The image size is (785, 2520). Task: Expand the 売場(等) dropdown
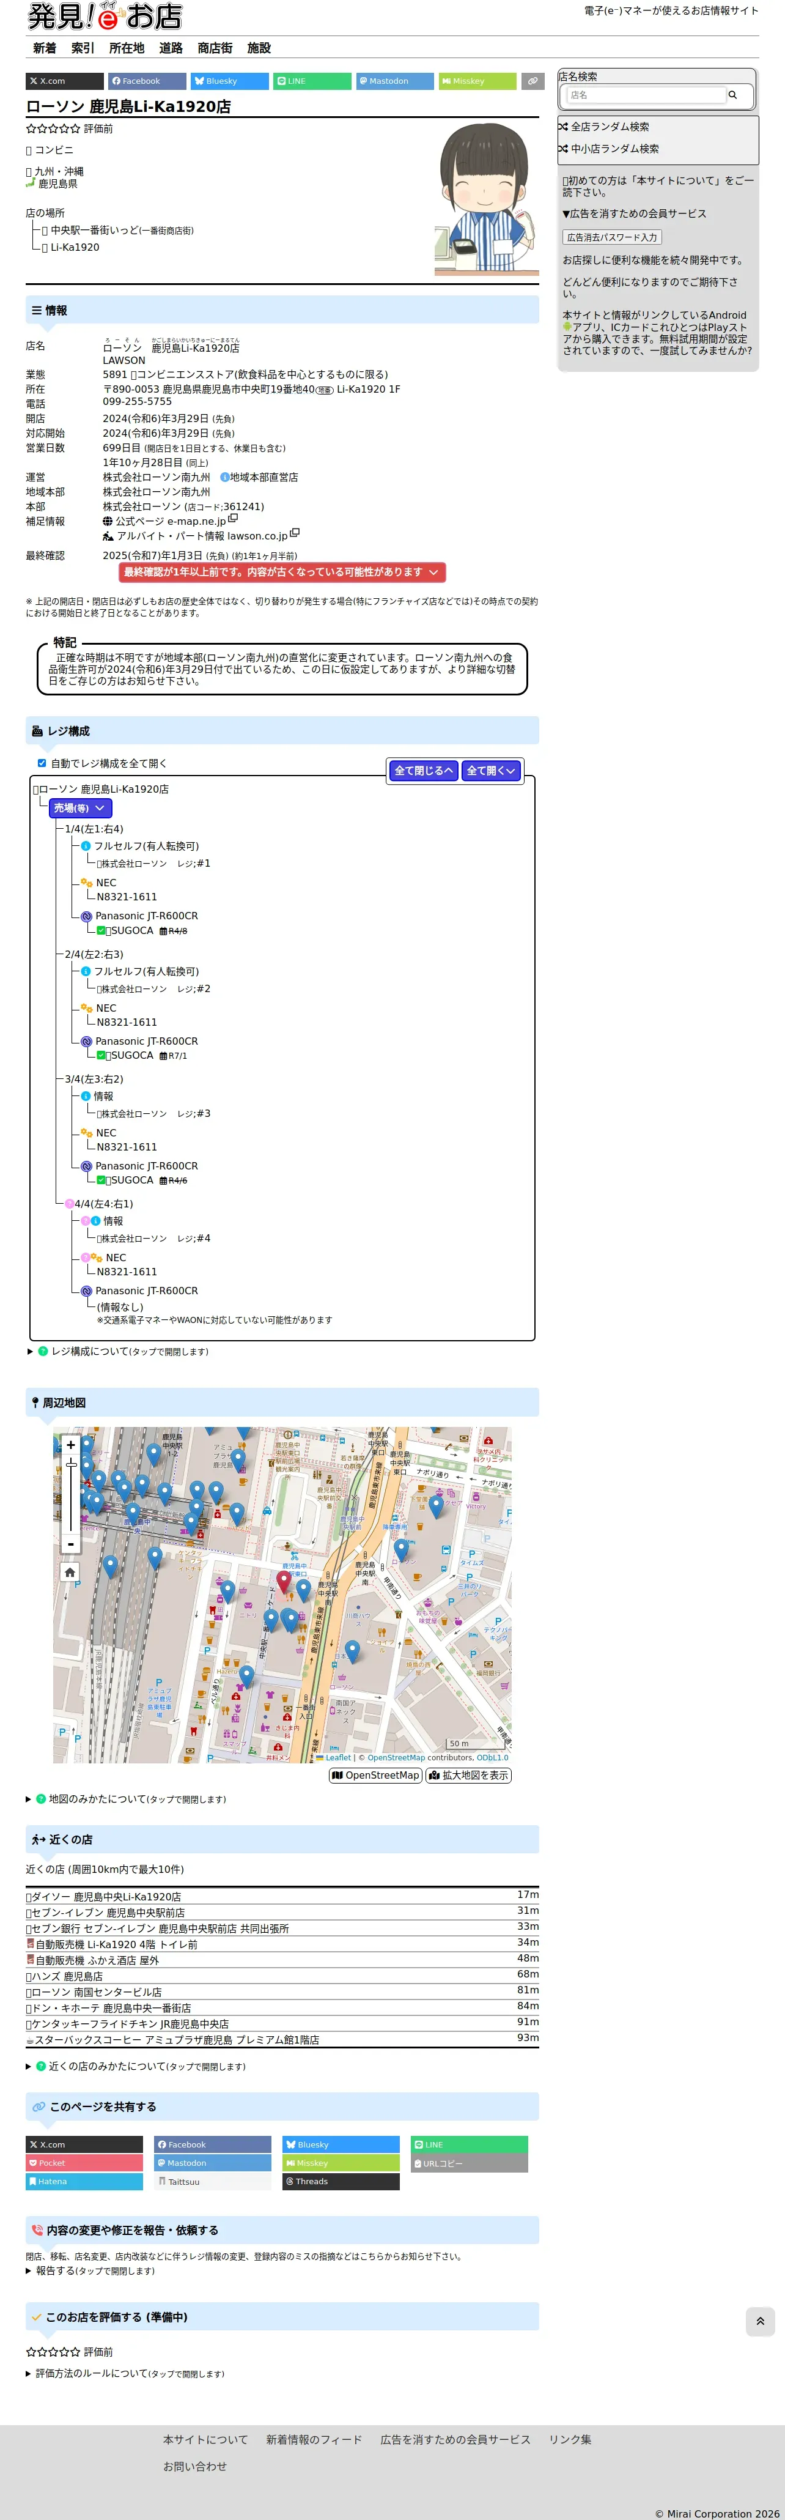point(81,808)
